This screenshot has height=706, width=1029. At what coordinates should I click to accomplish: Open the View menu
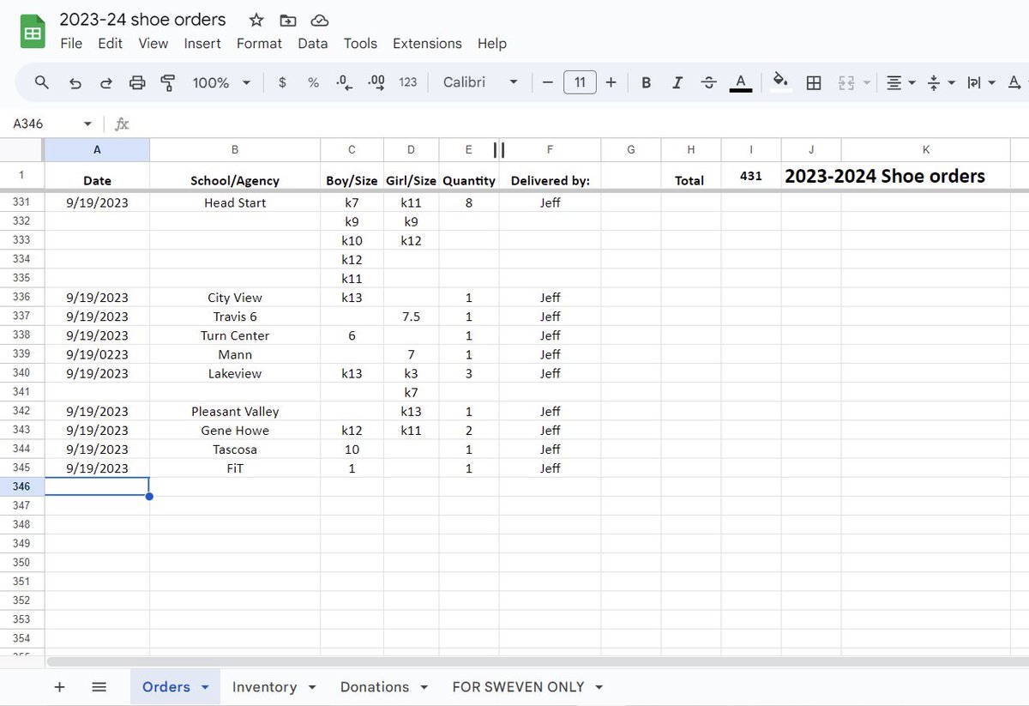[153, 43]
